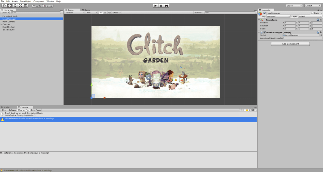Image resolution: width=323 pixels, height=172 pixels.
Task: Click the Position X input field
Action: pyautogui.click(x=290, y=23)
